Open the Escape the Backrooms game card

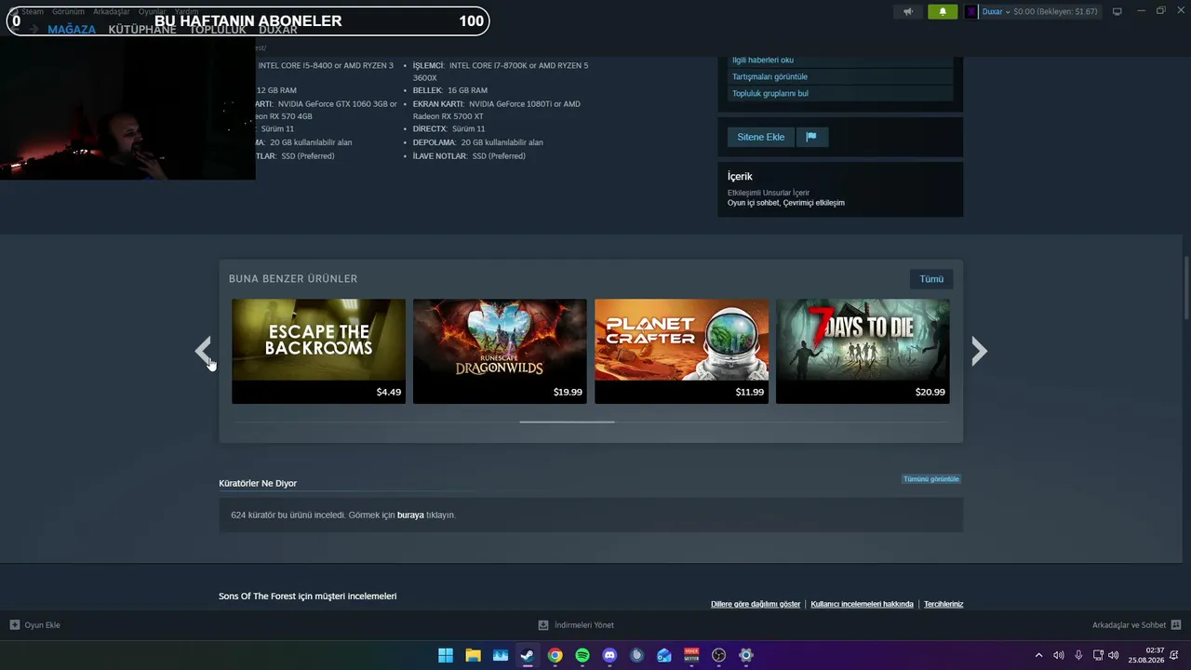pos(318,351)
